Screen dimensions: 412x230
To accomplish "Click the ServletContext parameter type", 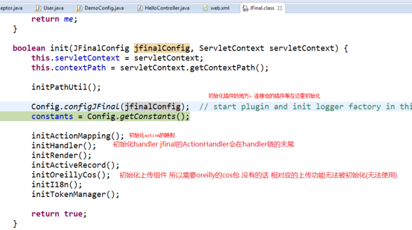I will [231, 48].
